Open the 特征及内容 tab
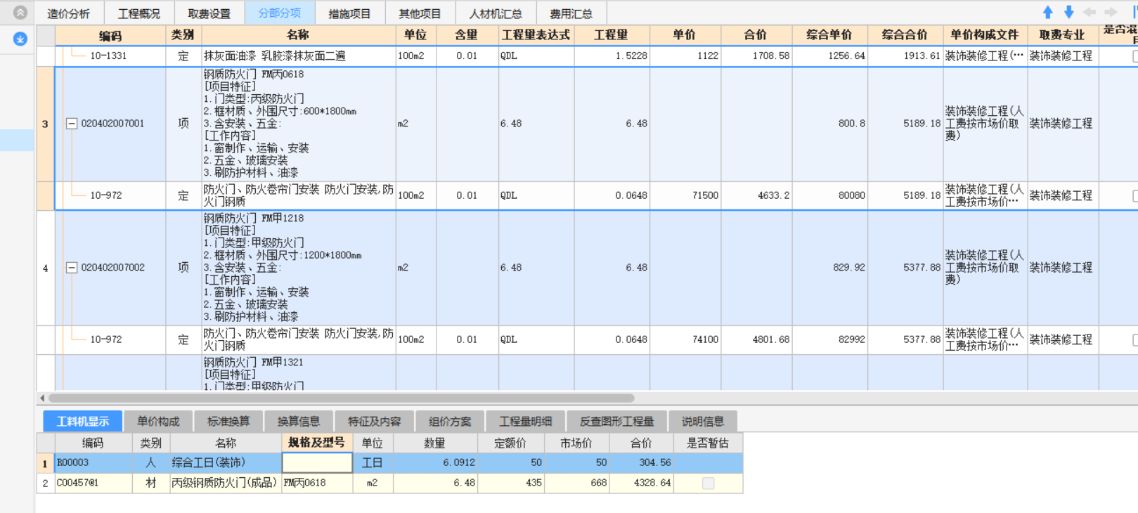Screen dimensions: 1138x513 (374, 421)
